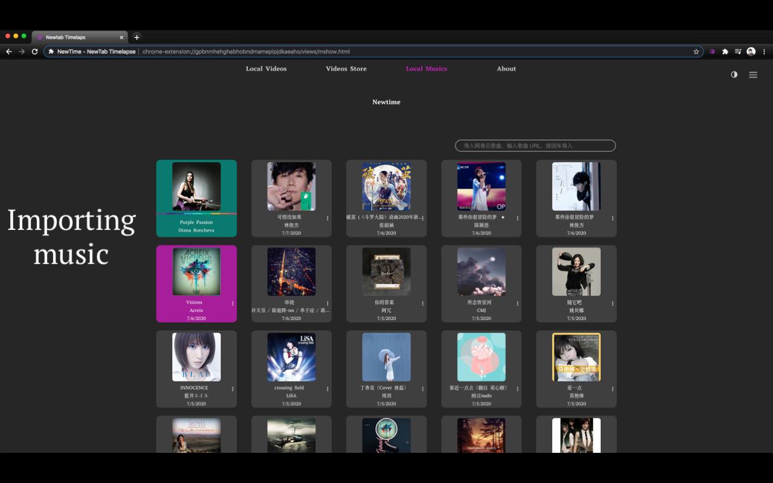
Task: Open Chrome three-dot customize menu
Action: 764,51
